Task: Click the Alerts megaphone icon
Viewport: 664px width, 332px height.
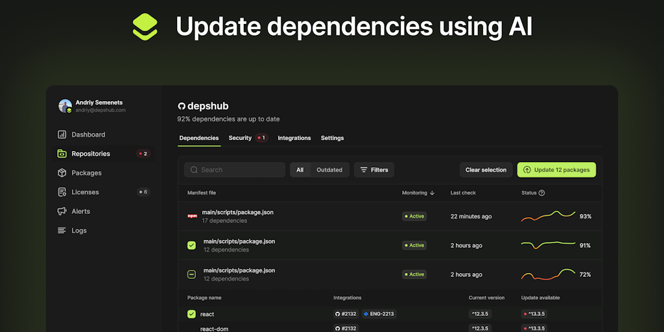Action: (x=62, y=211)
